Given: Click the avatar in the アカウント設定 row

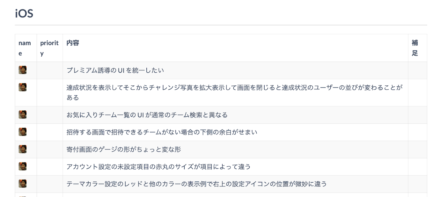Looking at the screenshot, I should click(22, 166).
